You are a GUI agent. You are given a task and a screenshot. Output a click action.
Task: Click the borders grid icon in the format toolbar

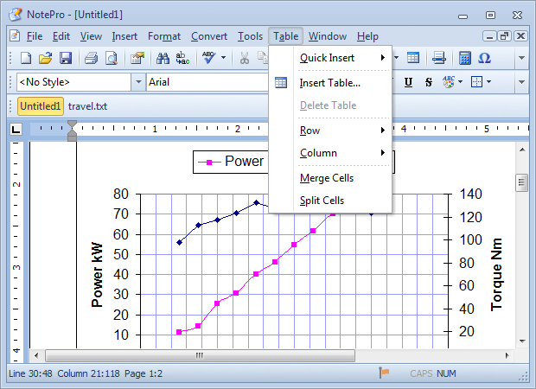476,82
